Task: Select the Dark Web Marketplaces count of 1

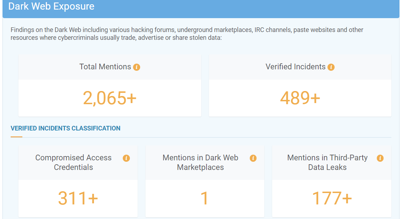Action: tap(204, 198)
